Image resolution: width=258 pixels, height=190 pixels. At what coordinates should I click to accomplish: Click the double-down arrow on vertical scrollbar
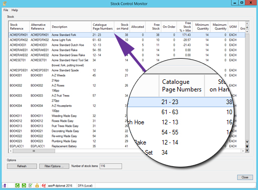point(247,146)
